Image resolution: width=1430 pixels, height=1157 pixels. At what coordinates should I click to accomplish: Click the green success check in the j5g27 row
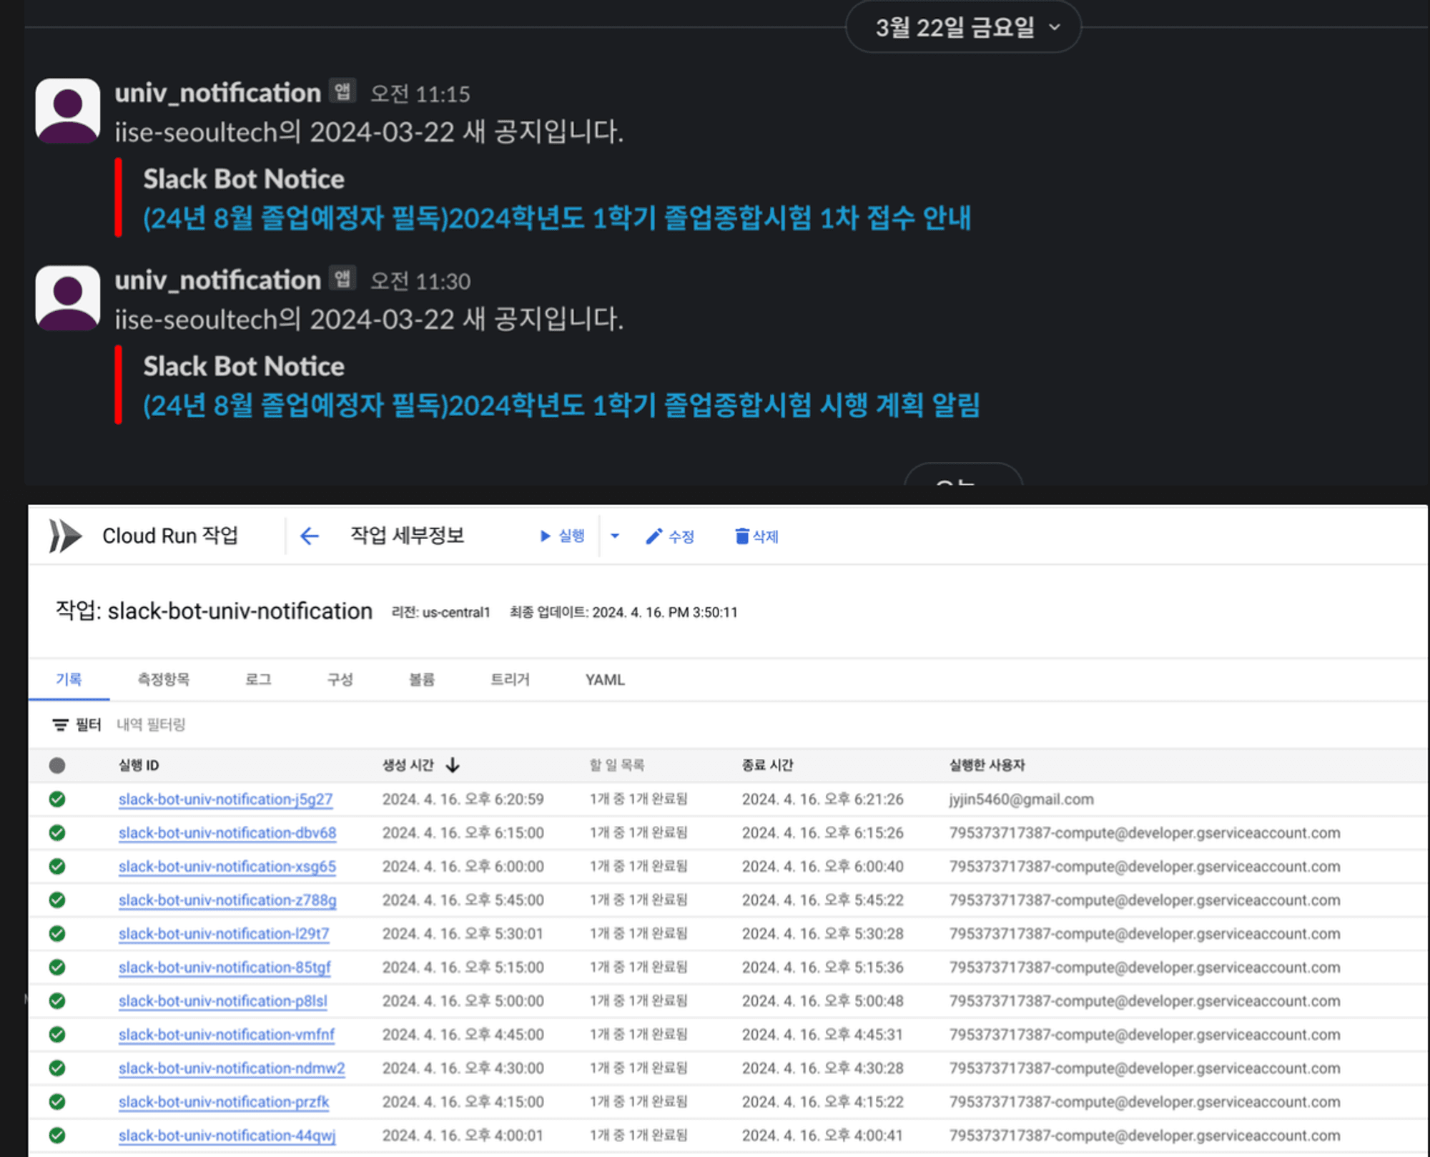click(57, 799)
